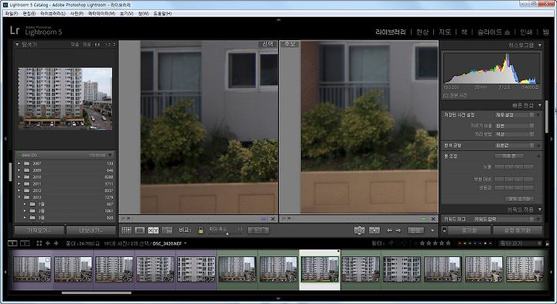Switch to the 지도 Map module

point(445,32)
